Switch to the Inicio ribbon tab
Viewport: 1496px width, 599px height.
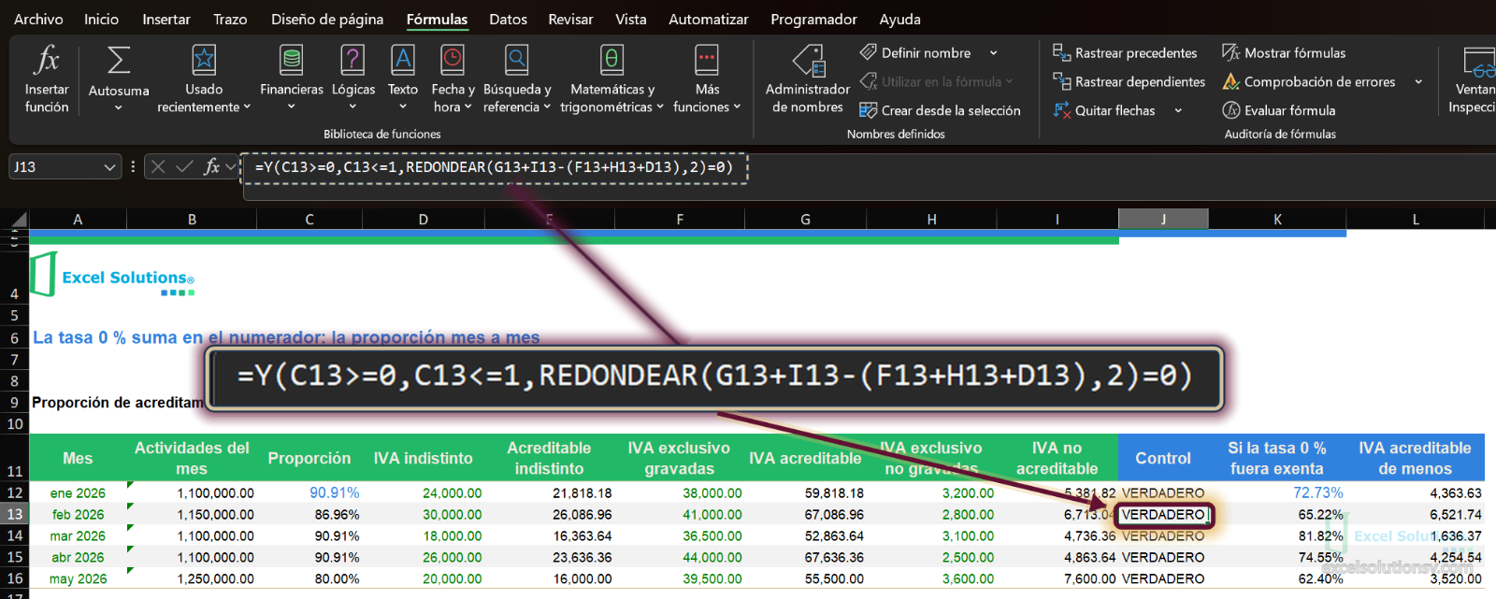tap(101, 19)
